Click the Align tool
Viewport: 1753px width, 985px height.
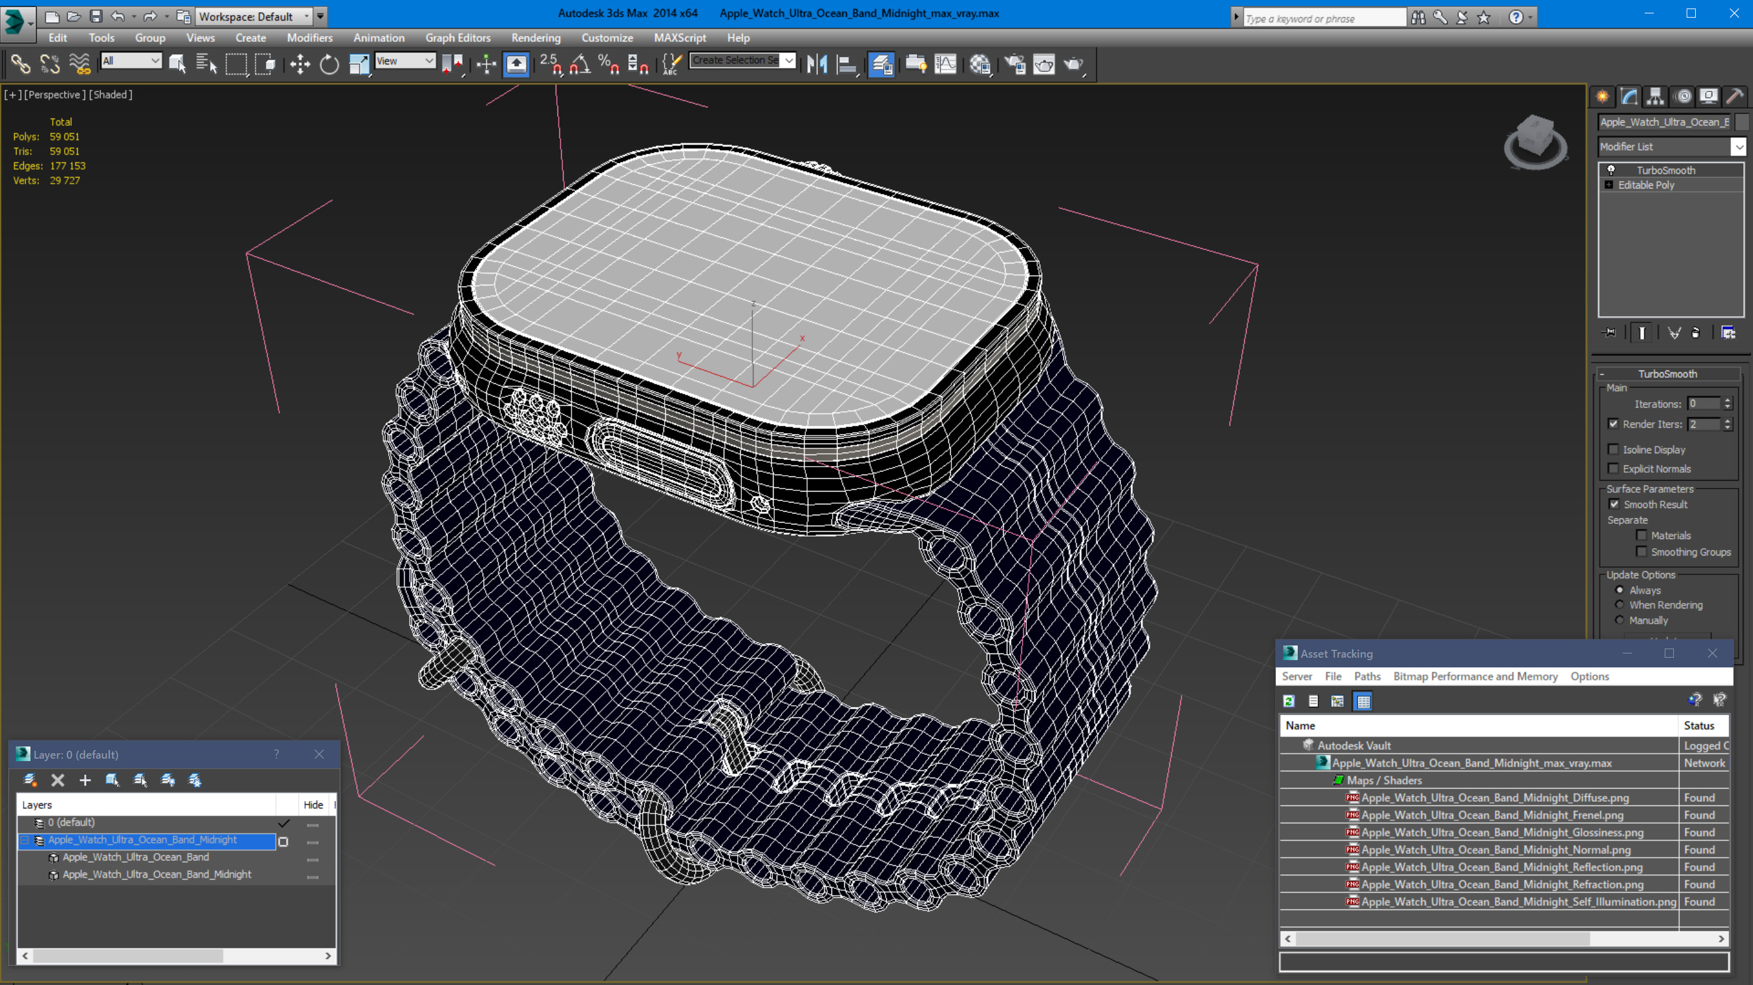pos(847,64)
